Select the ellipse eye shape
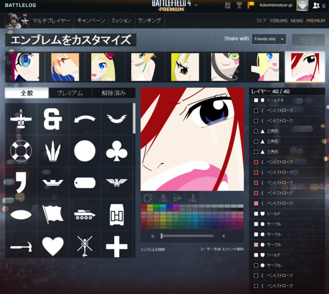The height and width of the screenshot is (294, 329). click(21, 214)
